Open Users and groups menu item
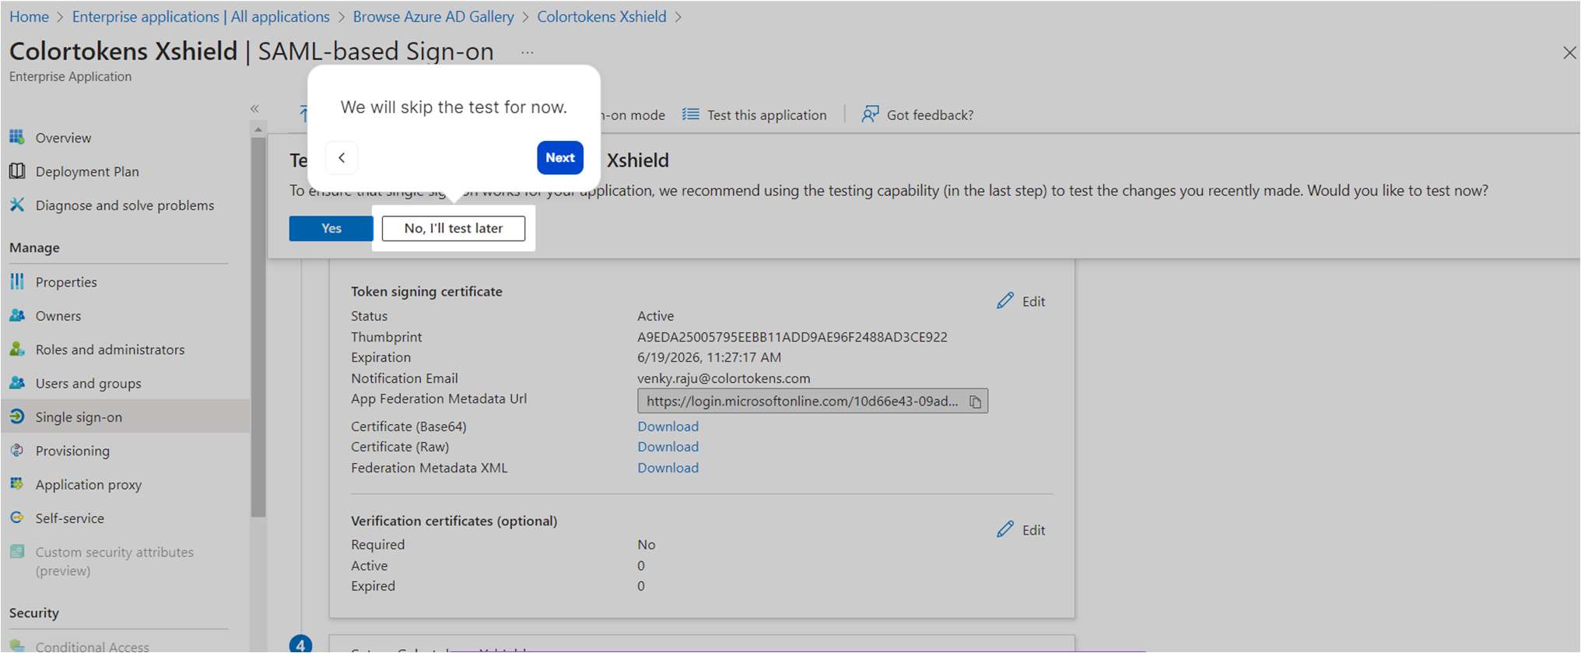The height and width of the screenshot is (653, 1581). coord(88,383)
